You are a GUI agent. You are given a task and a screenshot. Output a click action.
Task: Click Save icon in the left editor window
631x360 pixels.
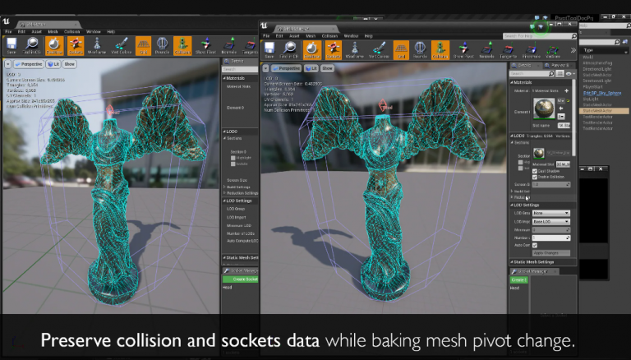[x=12, y=45]
